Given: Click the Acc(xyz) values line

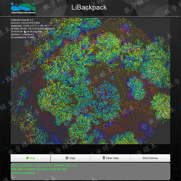Looking at the screenshot, I should coord(25,23).
